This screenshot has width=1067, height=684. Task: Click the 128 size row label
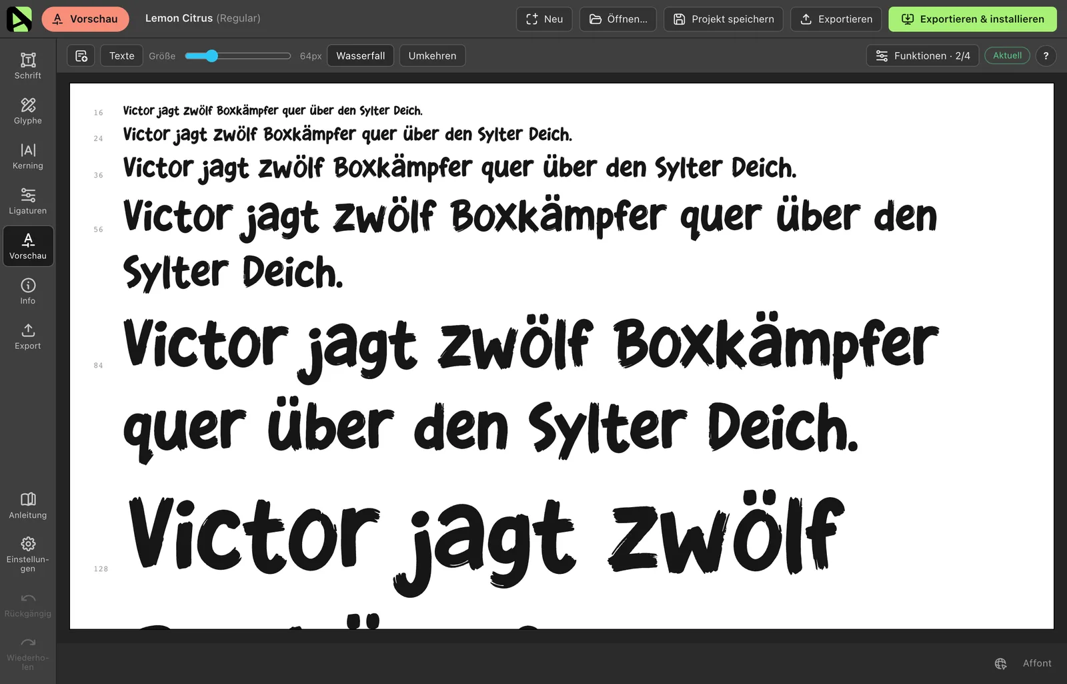(101, 569)
